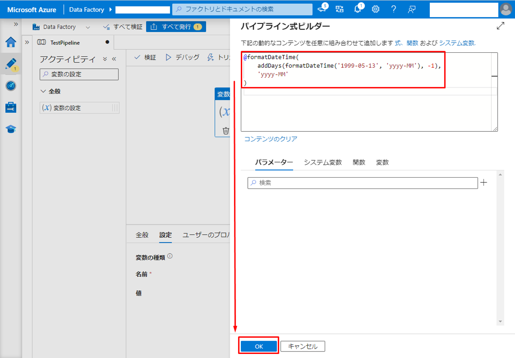Open the settings gear icon in header
515x358 pixels.
[x=376, y=9]
